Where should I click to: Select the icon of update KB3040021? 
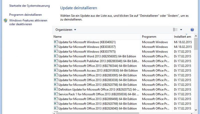(56, 42)
